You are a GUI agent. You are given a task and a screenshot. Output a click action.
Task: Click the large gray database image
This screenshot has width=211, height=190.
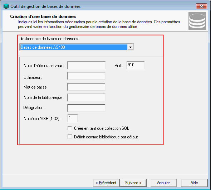tap(197, 21)
